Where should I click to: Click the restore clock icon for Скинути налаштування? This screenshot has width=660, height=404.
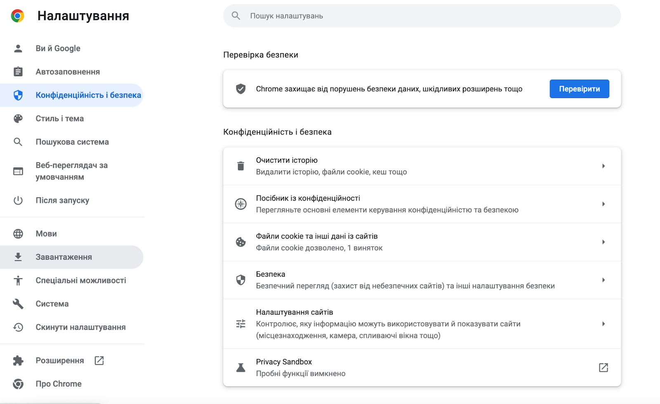click(18, 327)
